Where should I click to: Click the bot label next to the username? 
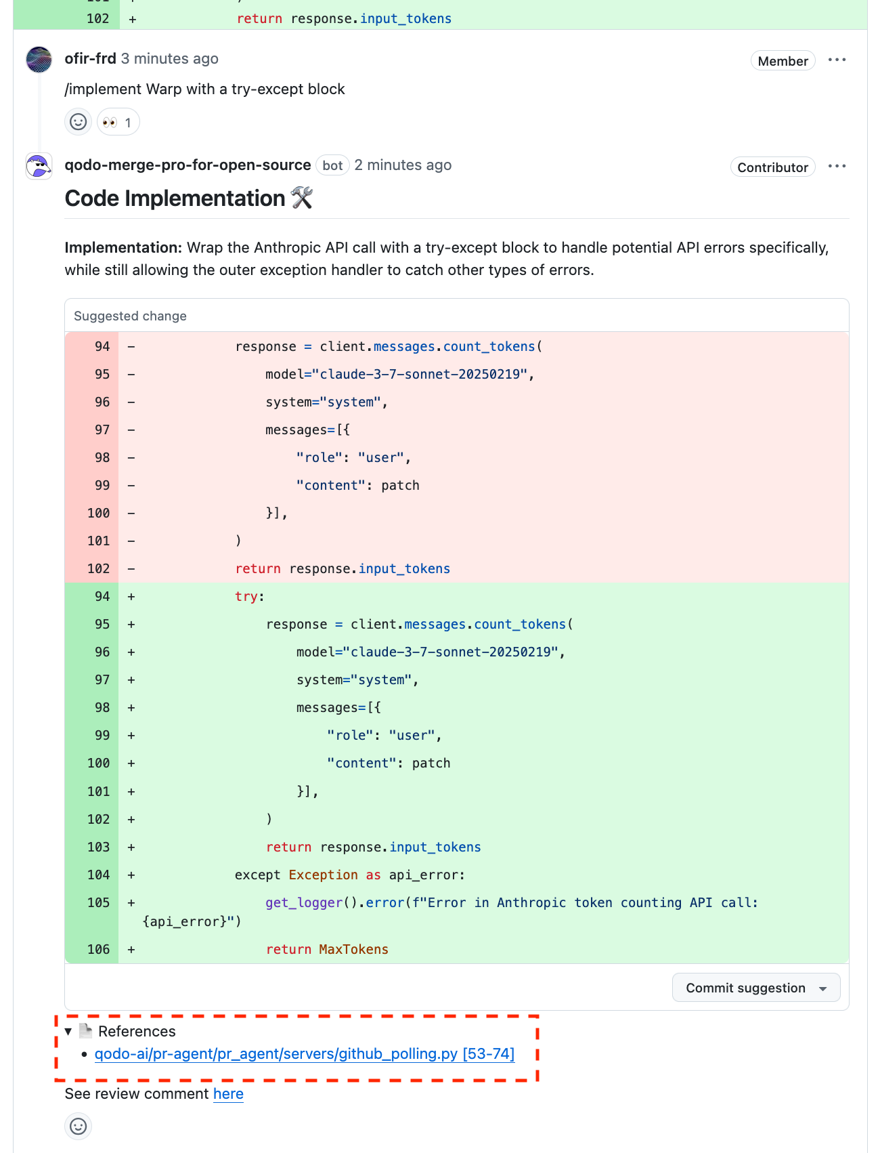click(x=332, y=165)
